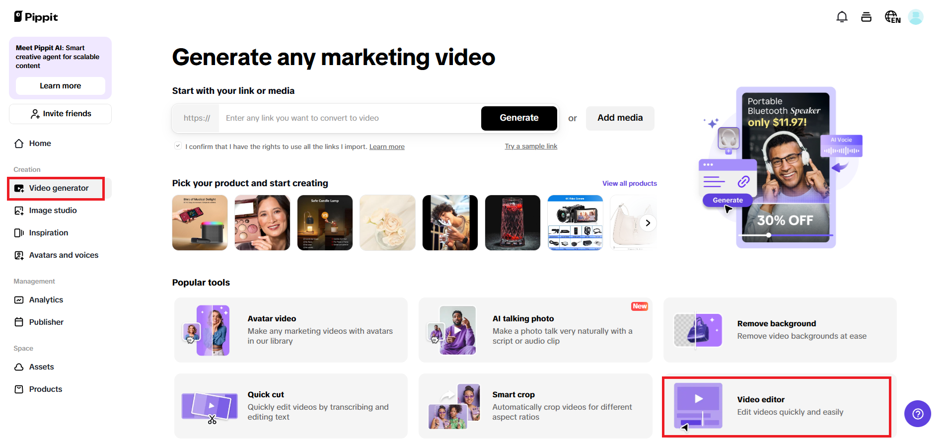
Task: Click the Video editor play illustration
Action: click(x=698, y=406)
